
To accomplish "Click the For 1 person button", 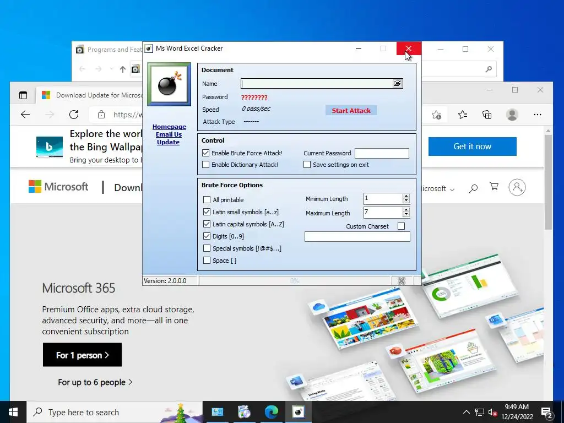I will click(x=83, y=355).
